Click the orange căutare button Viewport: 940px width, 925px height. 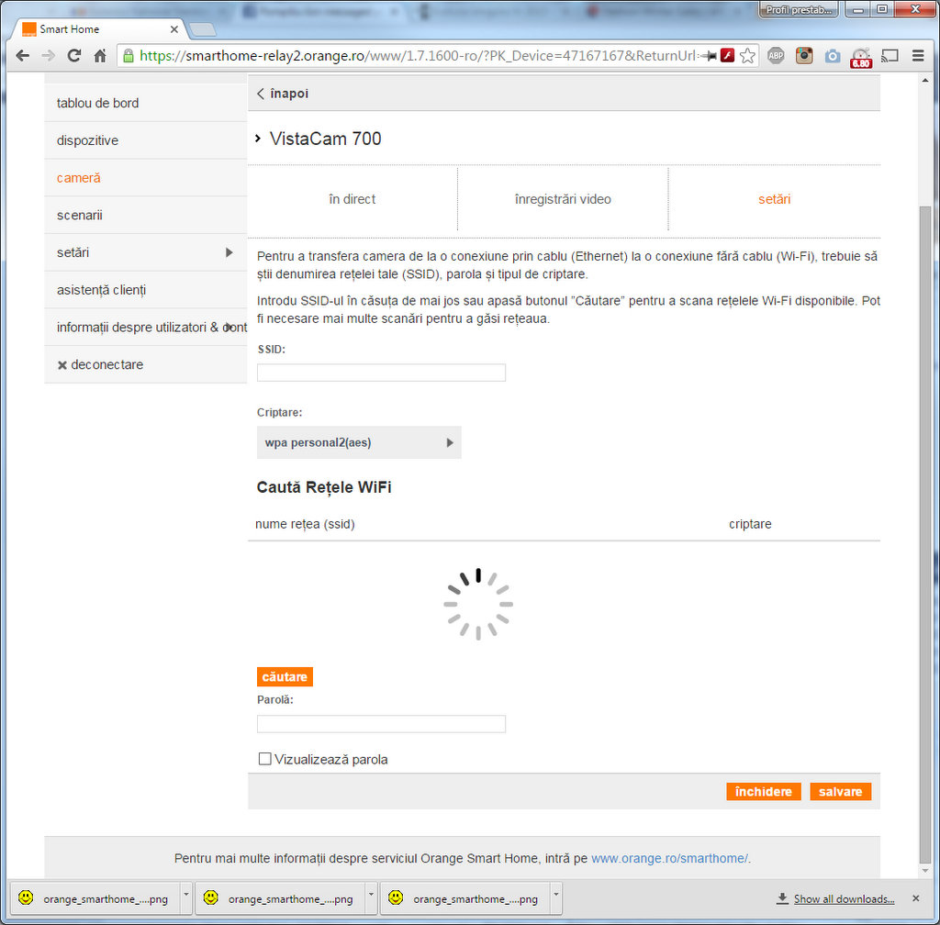coord(285,677)
